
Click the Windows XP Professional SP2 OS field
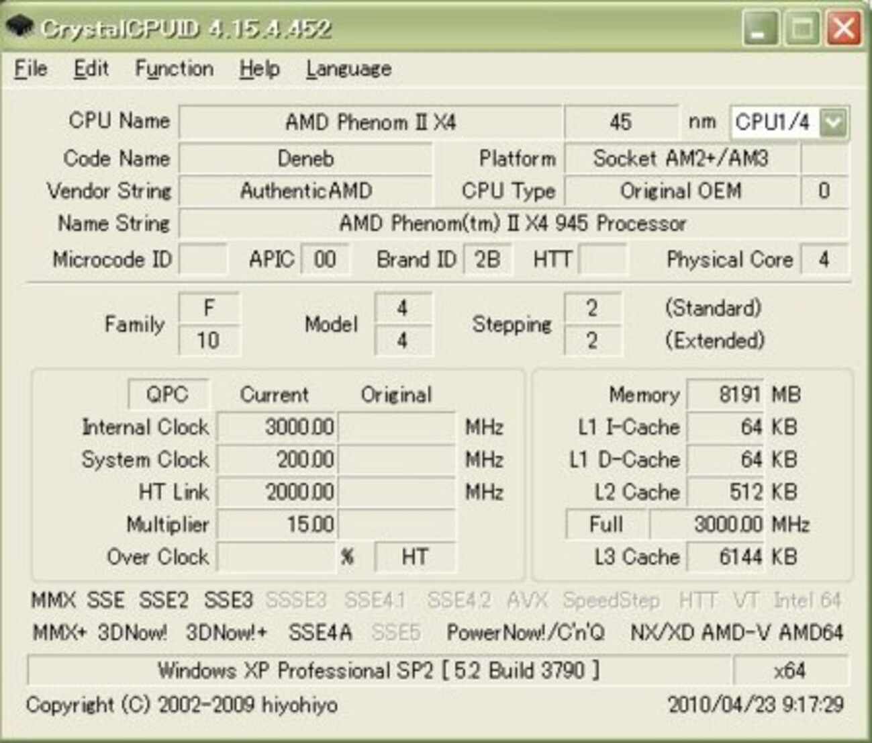point(379,670)
